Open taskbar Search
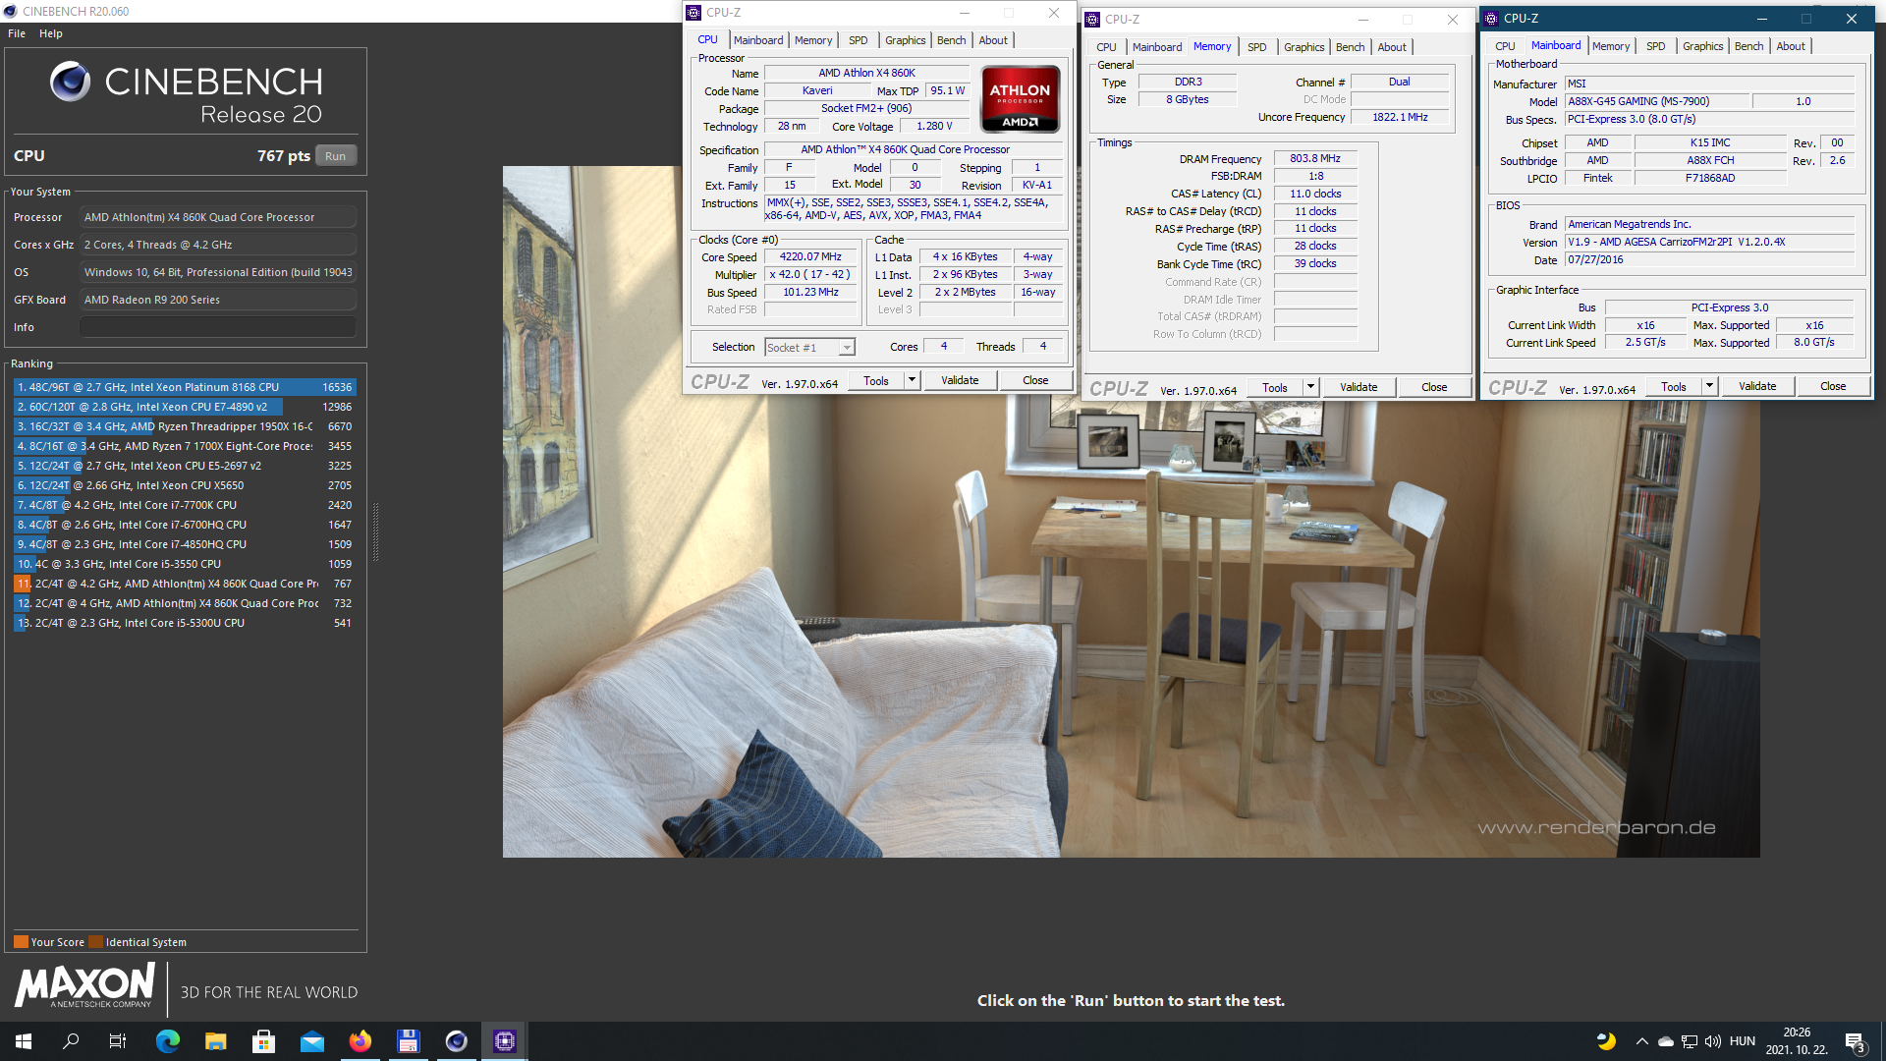This screenshot has width=1886, height=1061. [71, 1041]
